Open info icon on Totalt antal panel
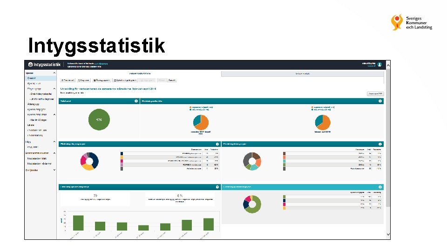Screen dimensions: 447x251 136,101
